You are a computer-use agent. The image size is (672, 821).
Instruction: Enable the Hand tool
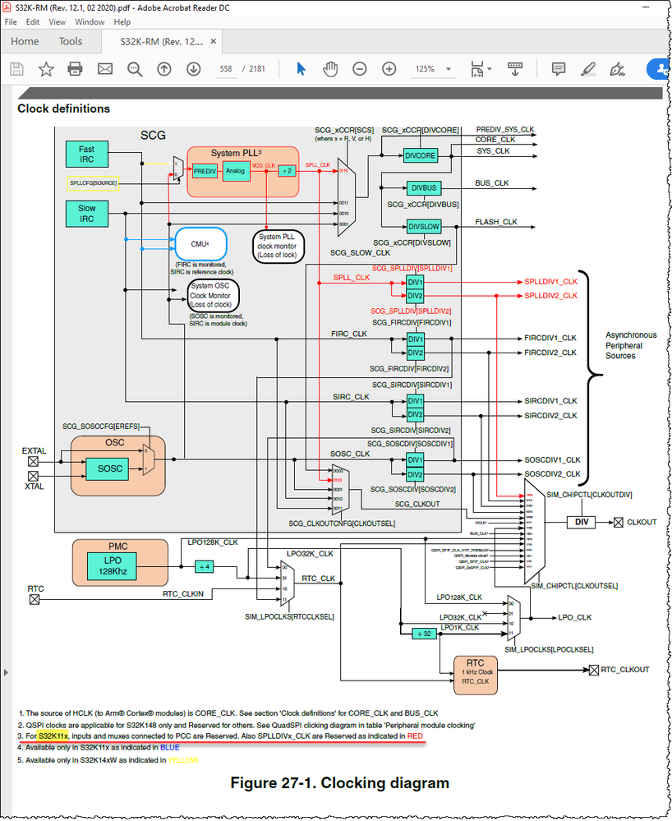point(330,69)
